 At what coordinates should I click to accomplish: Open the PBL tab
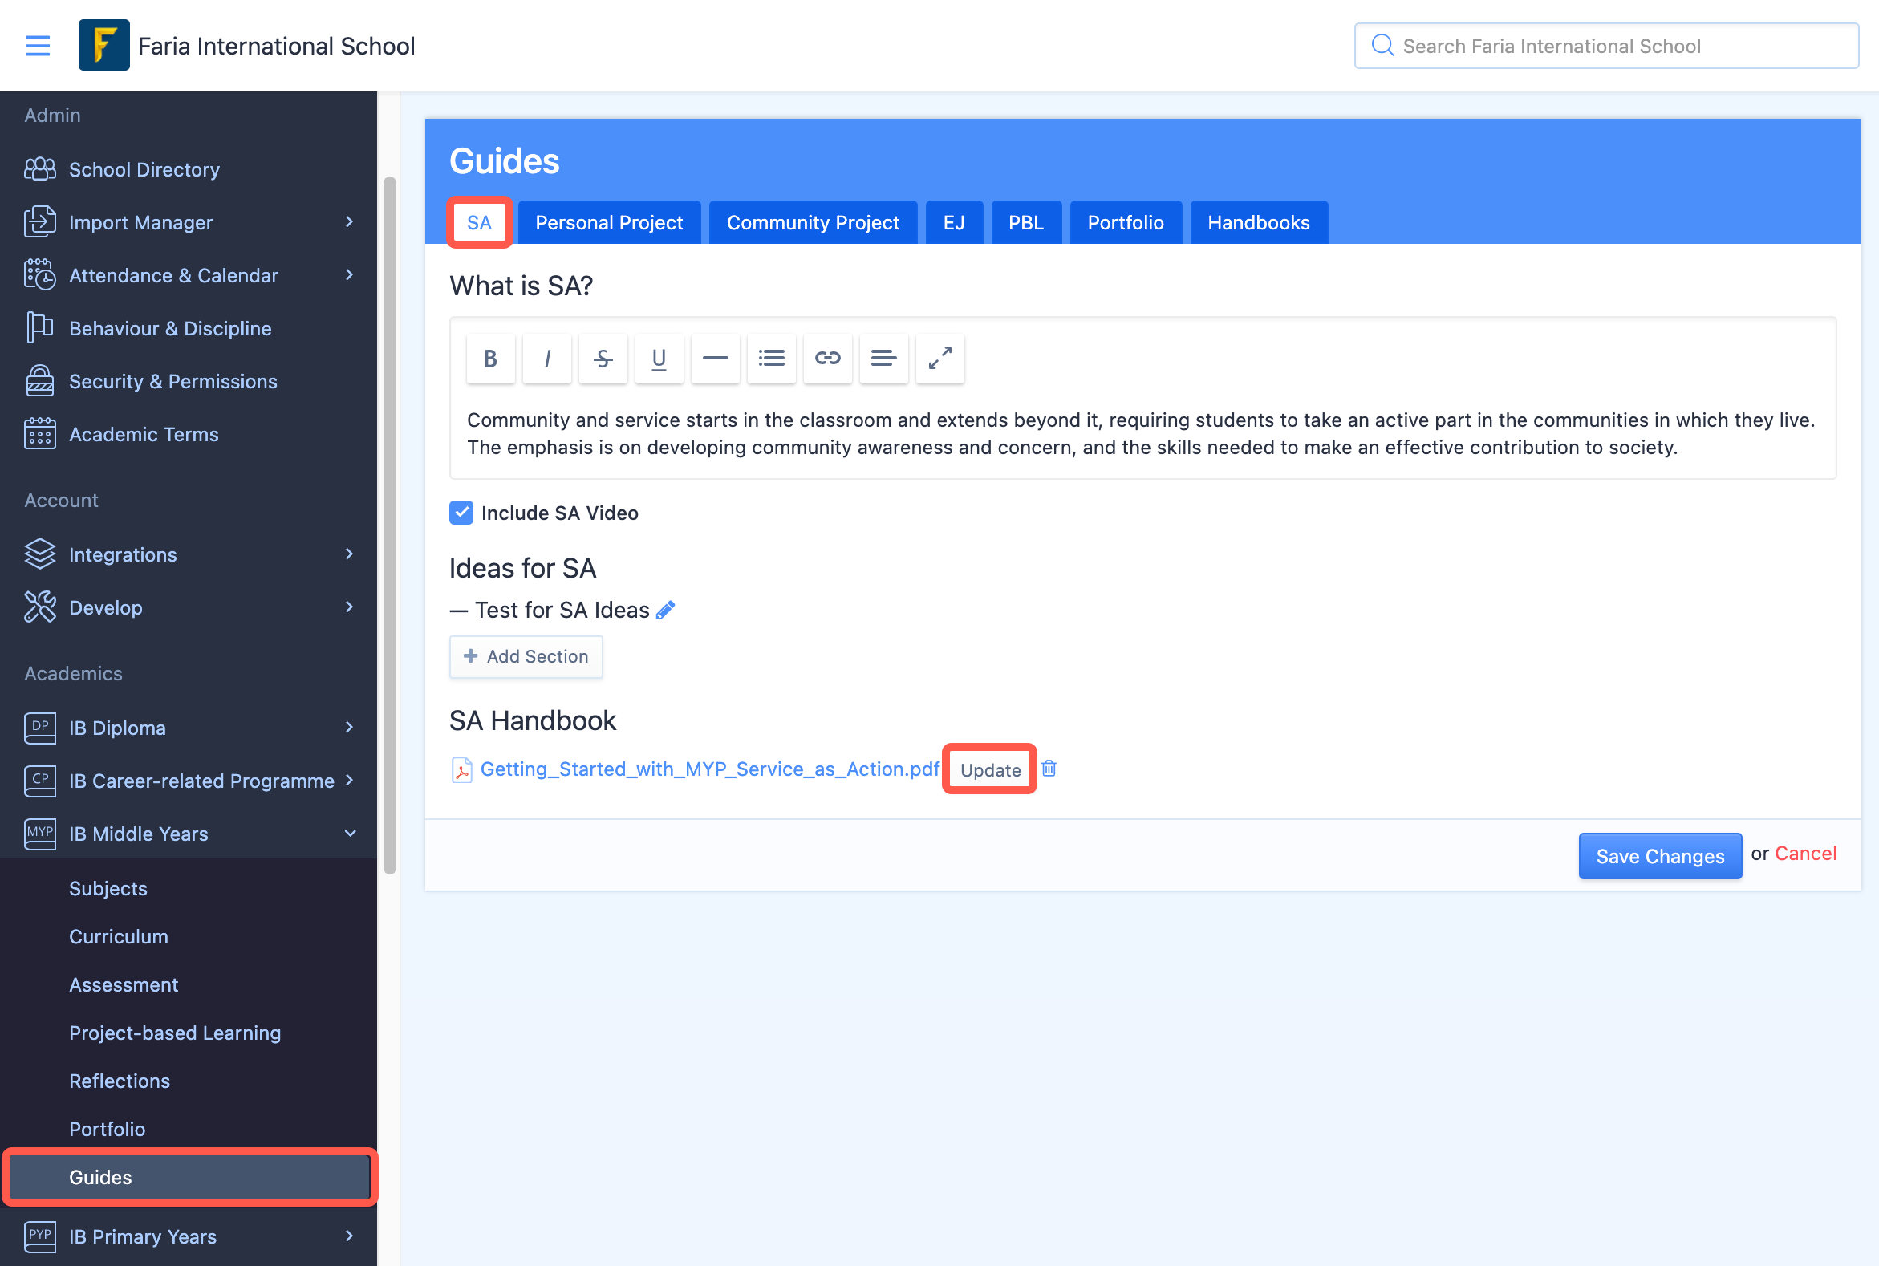(1025, 223)
